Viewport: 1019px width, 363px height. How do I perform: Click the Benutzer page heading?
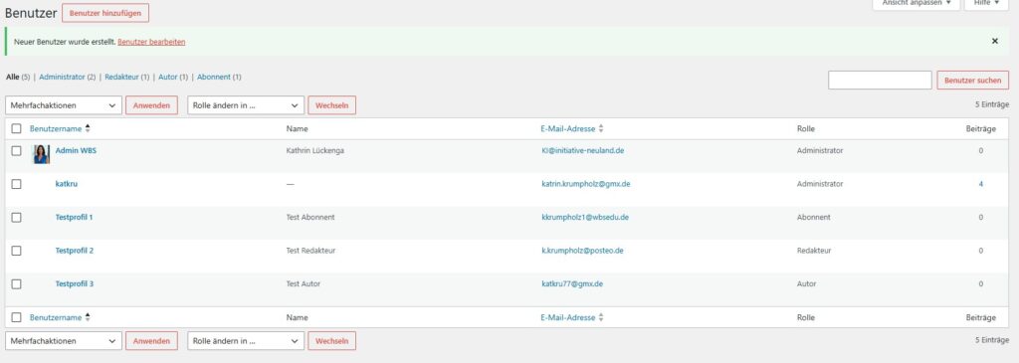tap(31, 13)
